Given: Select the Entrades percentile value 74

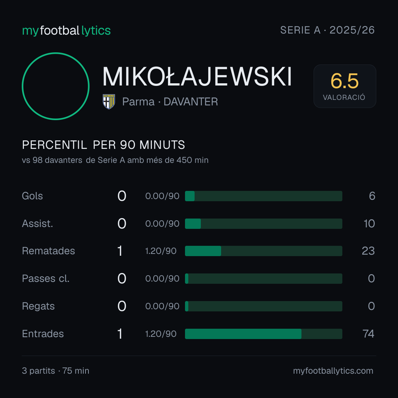Looking at the screenshot, I should [x=368, y=334].
